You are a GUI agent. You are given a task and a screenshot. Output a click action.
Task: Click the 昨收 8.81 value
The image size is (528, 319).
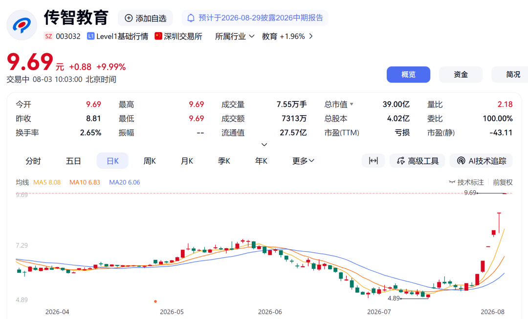(93, 119)
